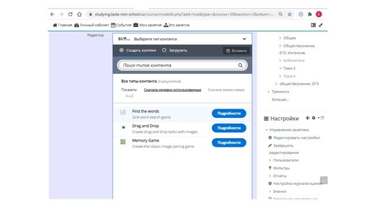This screenshot has width=370, height=208.
Task: Click the search magnifier in content search
Action: click(x=240, y=65)
